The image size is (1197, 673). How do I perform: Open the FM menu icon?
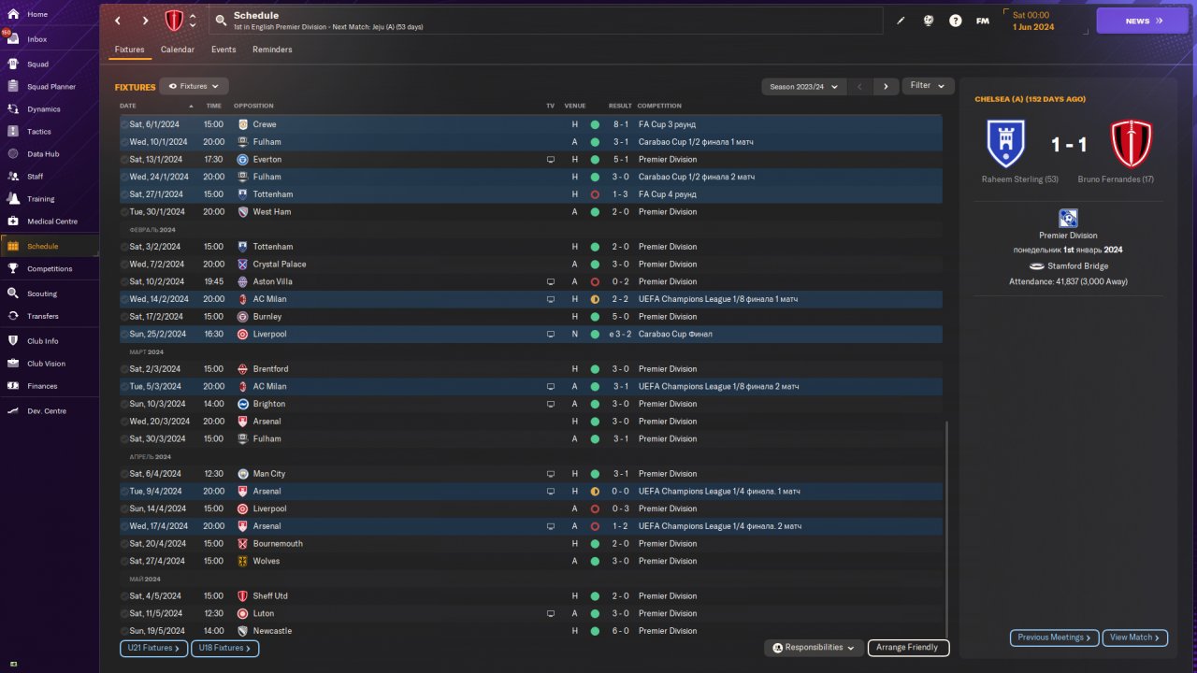tap(983, 21)
